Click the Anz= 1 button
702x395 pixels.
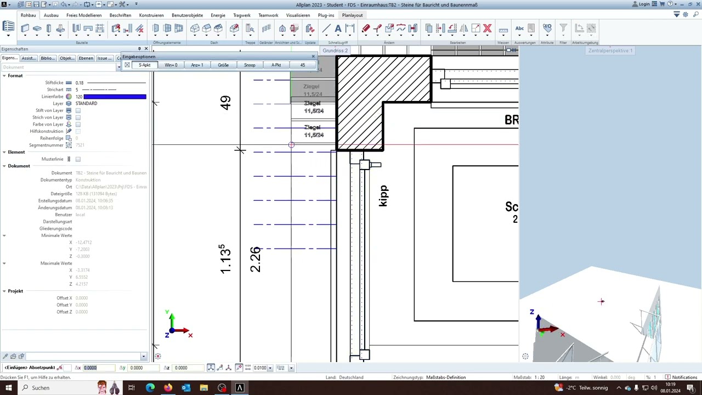click(x=197, y=65)
